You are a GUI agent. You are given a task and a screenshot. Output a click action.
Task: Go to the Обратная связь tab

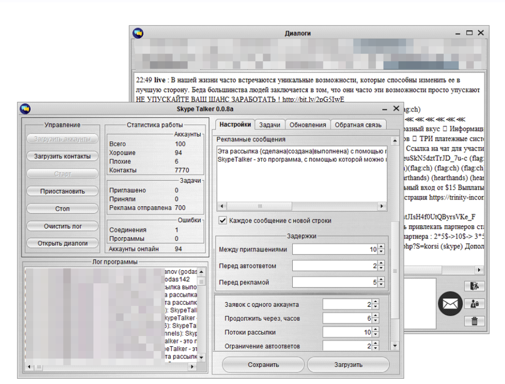point(358,125)
